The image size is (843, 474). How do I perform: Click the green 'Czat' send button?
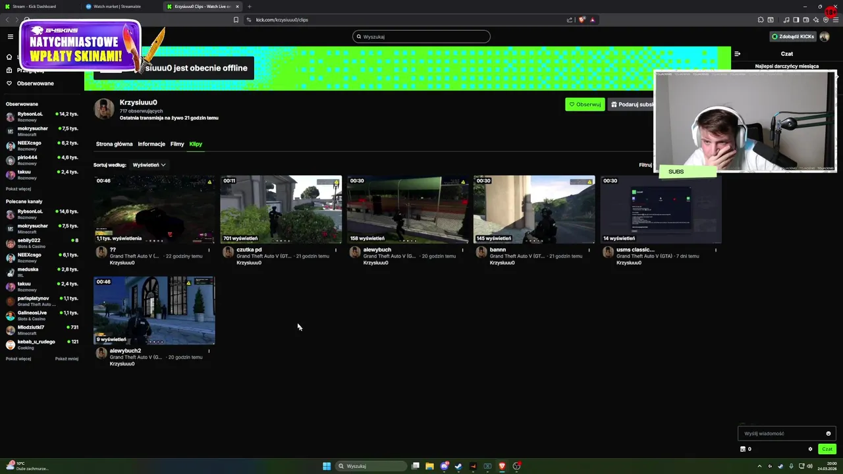(827, 449)
